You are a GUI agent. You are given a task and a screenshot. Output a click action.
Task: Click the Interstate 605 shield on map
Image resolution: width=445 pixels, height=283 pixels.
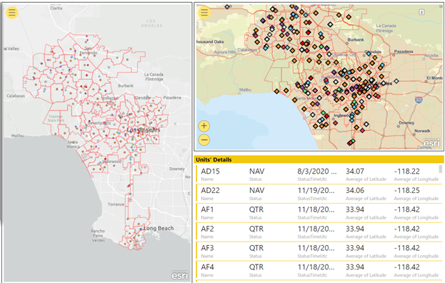click(419, 99)
